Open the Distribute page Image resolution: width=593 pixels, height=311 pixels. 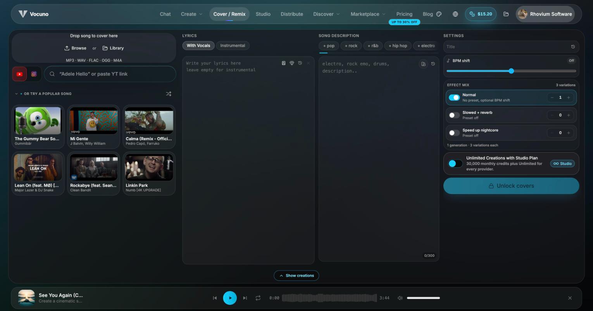(292, 14)
